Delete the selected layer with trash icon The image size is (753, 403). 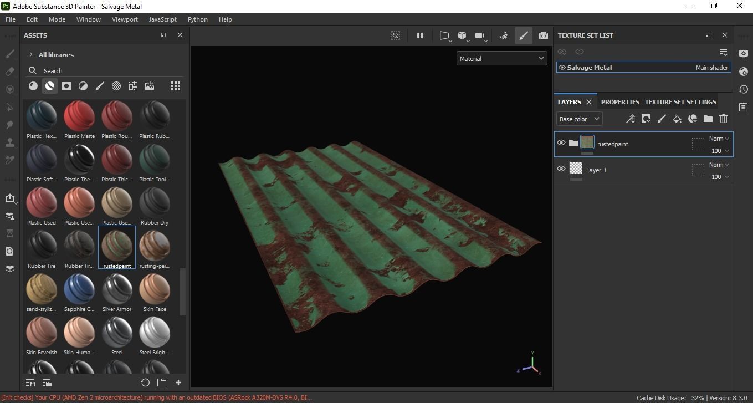coord(724,119)
